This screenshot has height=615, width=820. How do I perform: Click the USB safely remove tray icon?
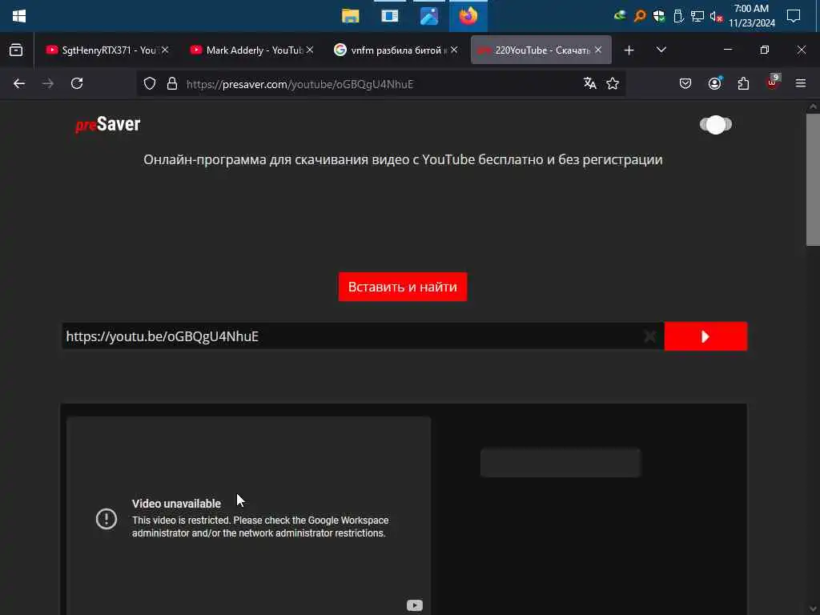pyautogui.click(x=678, y=16)
